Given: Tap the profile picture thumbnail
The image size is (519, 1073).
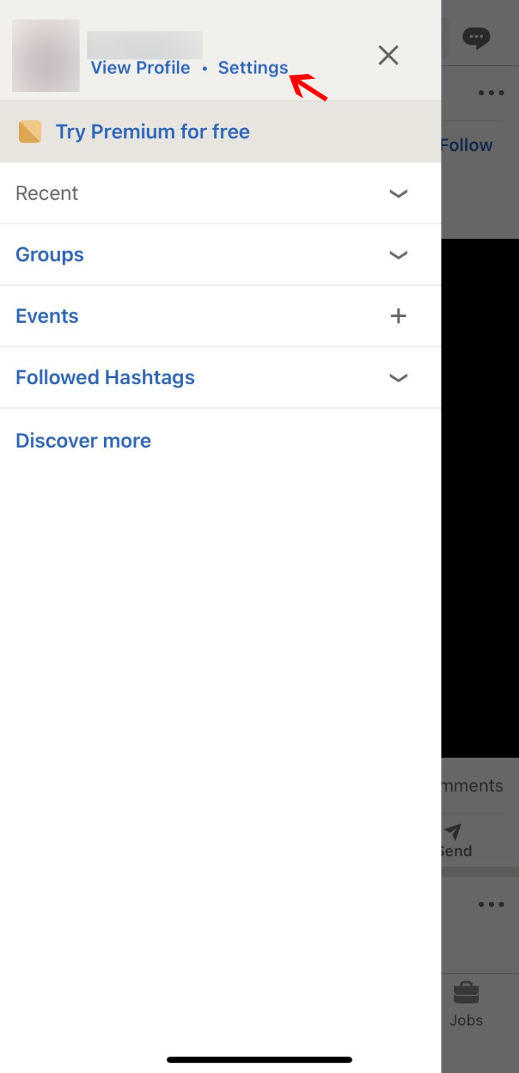Looking at the screenshot, I should tap(45, 56).
